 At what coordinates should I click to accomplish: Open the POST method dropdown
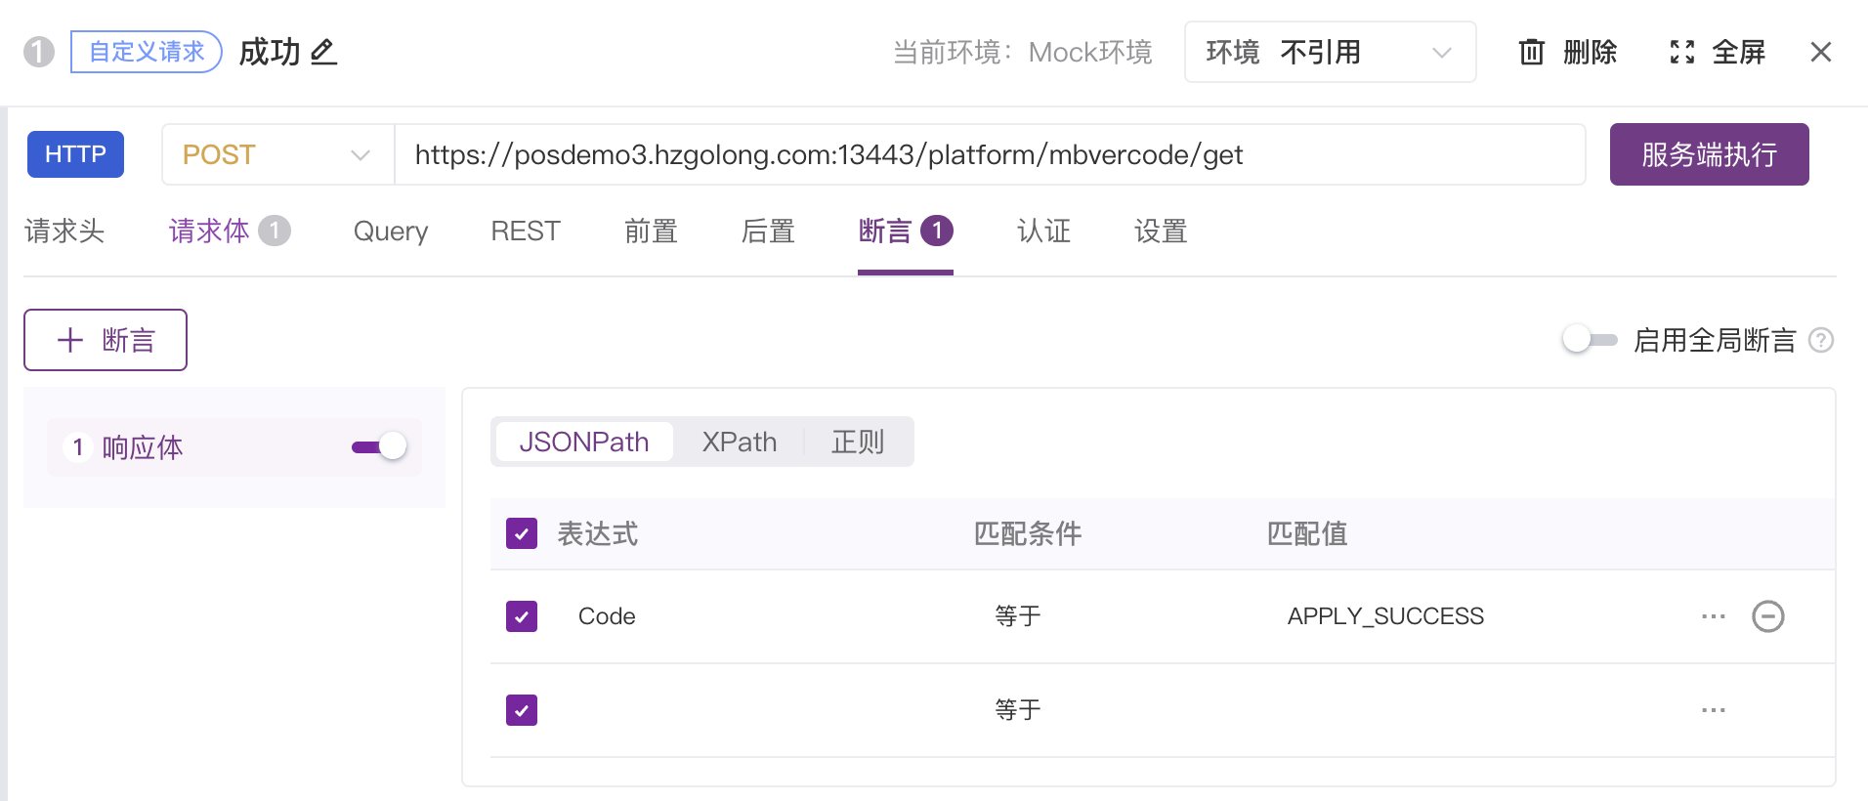tap(278, 154)
